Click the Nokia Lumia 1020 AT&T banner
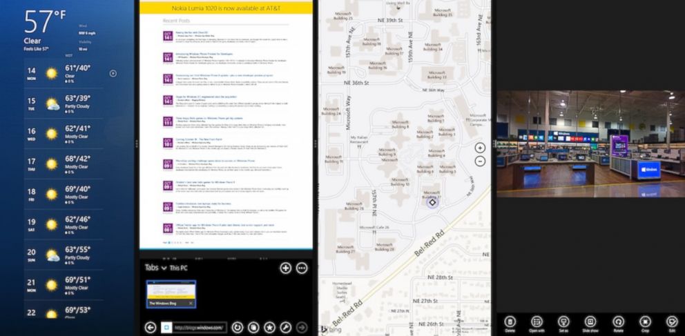The width and height of the screenshot is (685, 336). [226, 8]
